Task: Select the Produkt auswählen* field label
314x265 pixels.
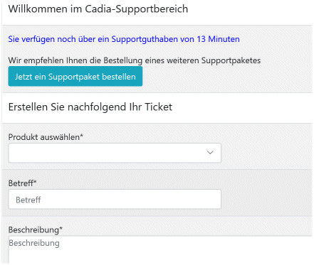Action: (x=46, y=137)
